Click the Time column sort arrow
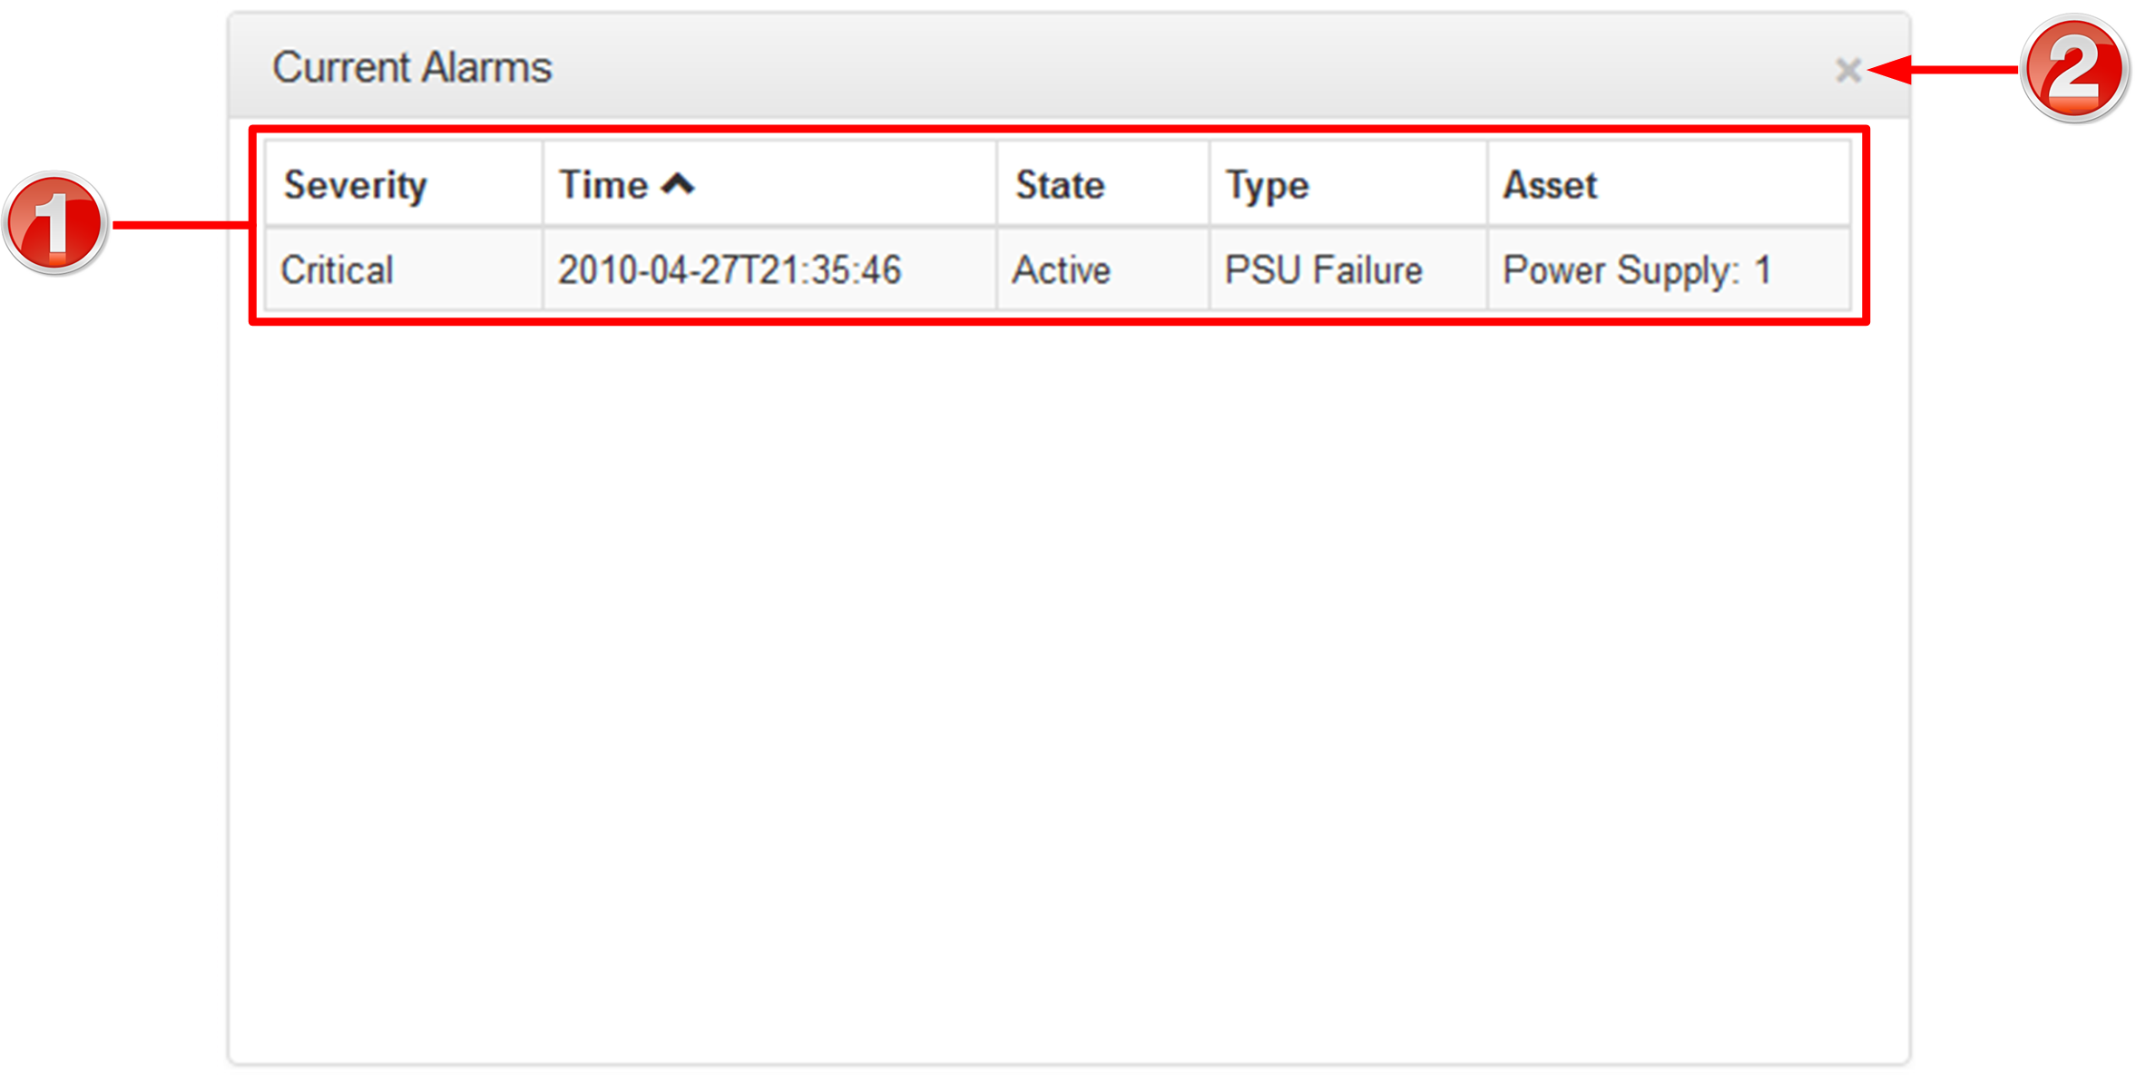The width and height of the screenshot is (2136, 1075). tap(678, 185)
